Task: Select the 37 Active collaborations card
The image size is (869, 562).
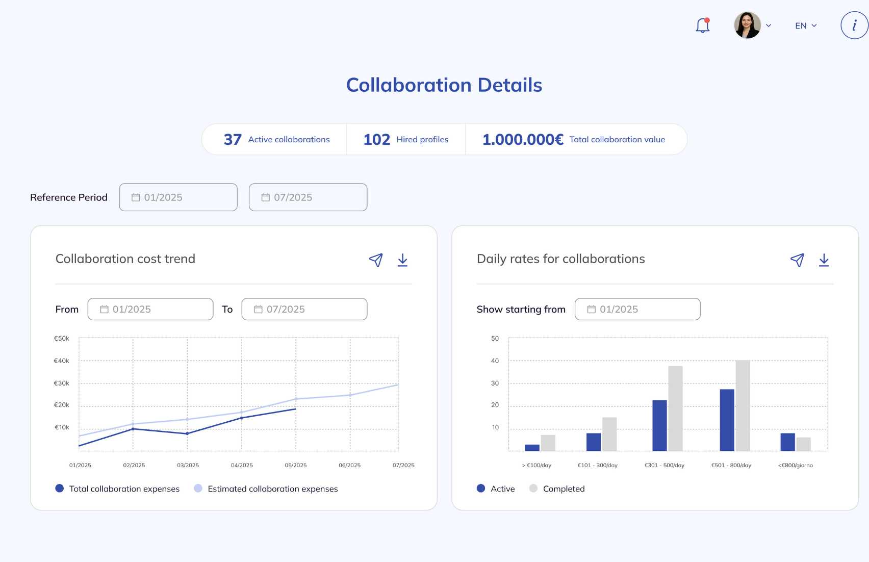Action: 276,139
